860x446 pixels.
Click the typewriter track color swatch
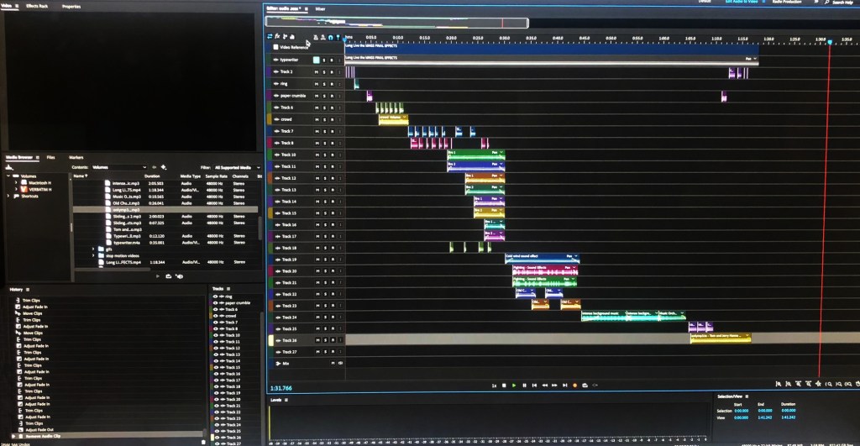pyautogui.click(x=316, y=60)
